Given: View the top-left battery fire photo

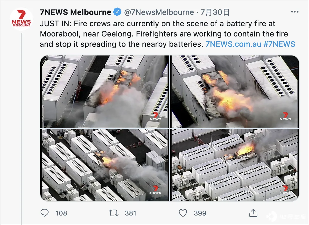Looking at the screenshot, I should (x=105, y=91).
